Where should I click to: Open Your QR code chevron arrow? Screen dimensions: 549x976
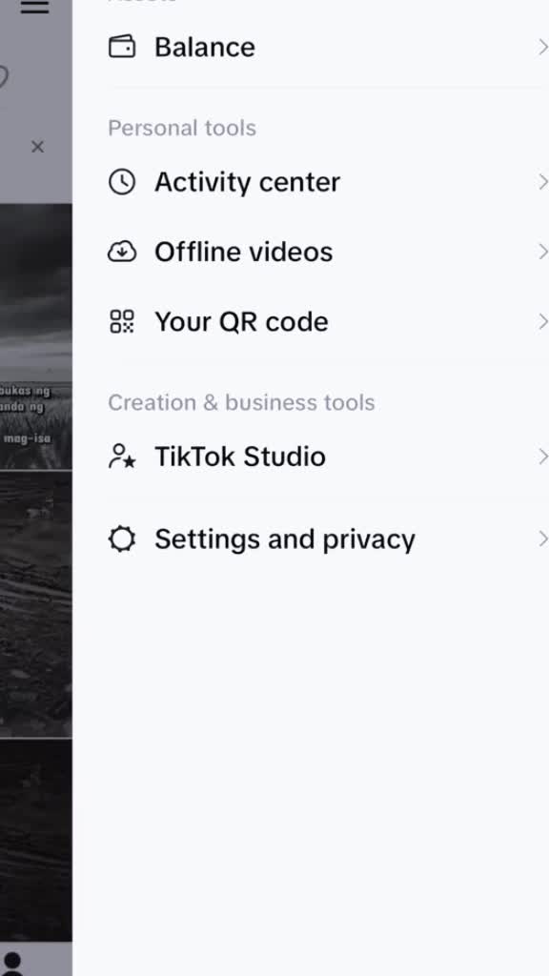click(542, 322)
